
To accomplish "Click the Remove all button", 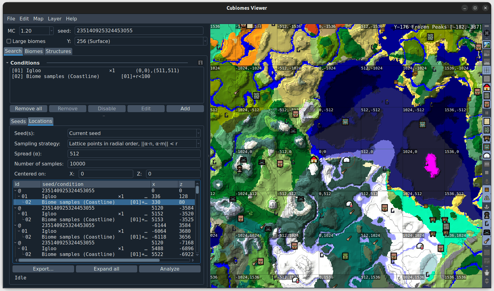I will click(28, 108).
